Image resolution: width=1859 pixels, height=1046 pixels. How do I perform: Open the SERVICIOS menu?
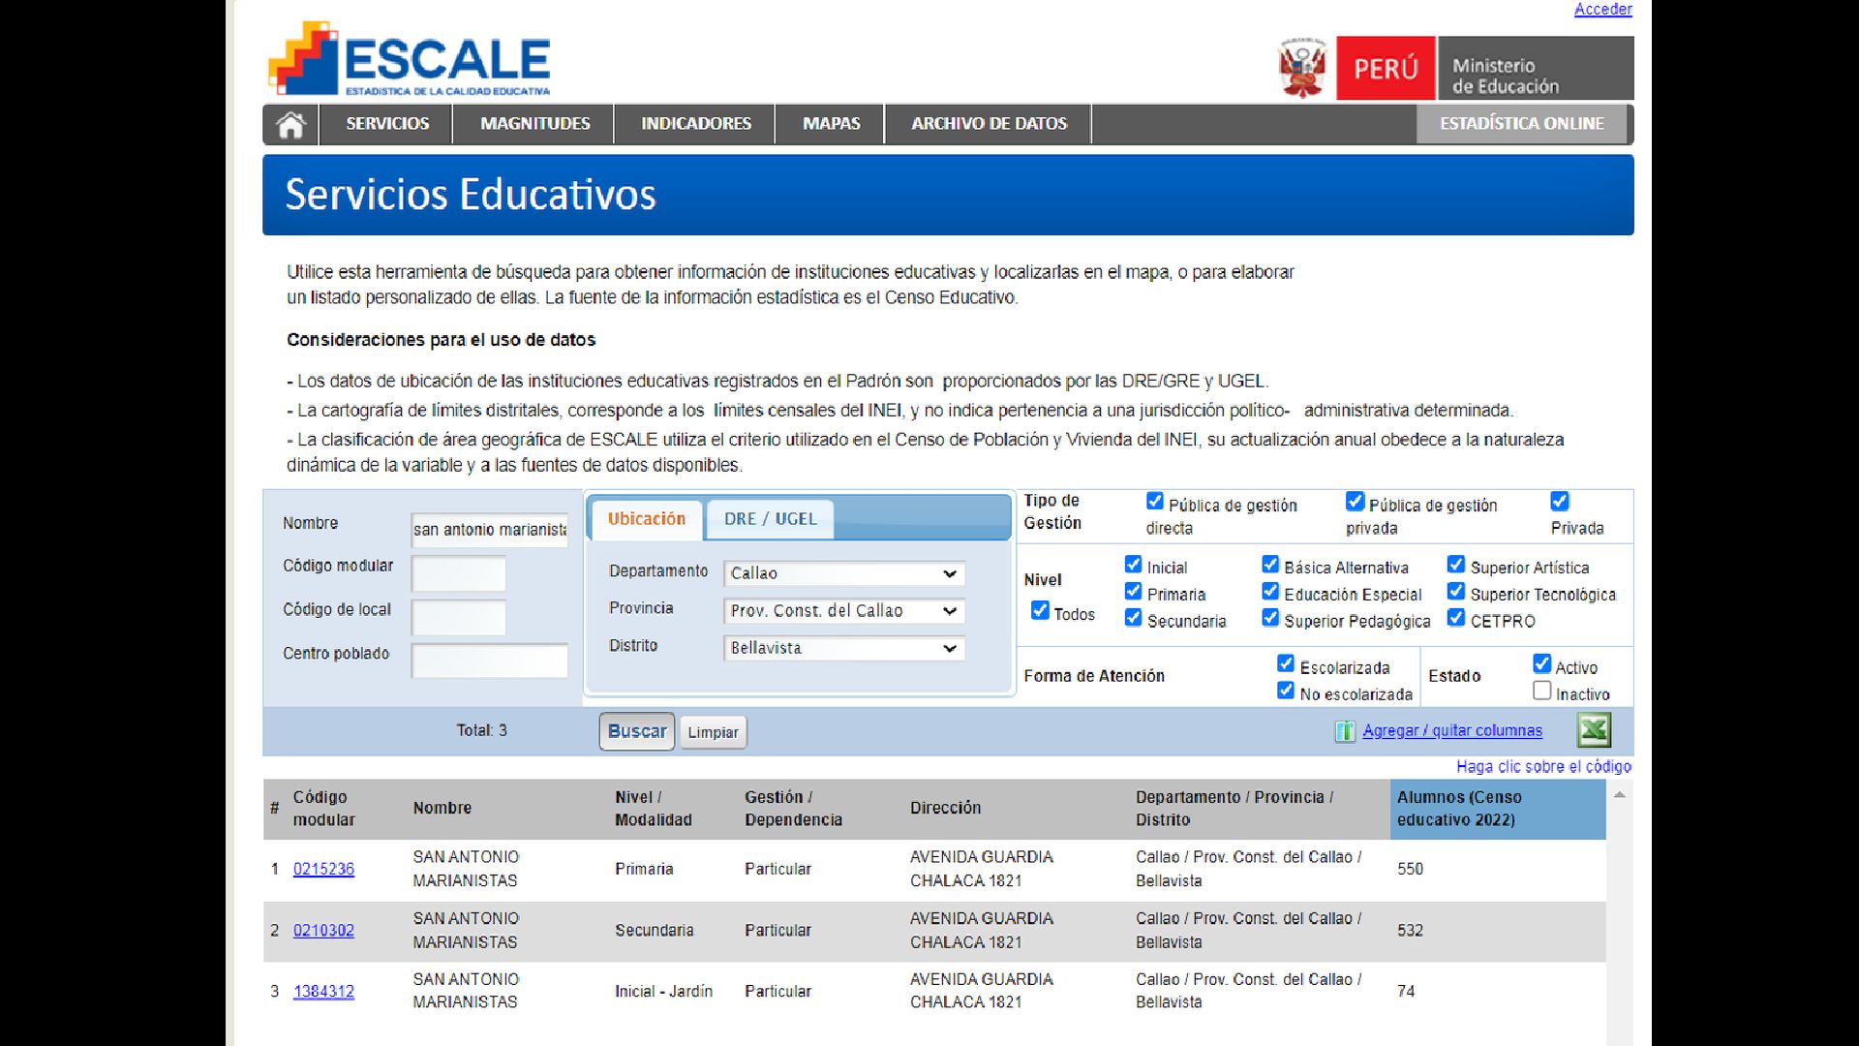[387, 124]
